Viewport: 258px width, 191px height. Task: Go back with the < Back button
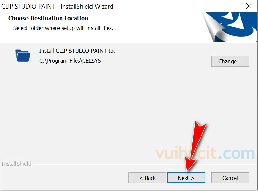point(147,178)
